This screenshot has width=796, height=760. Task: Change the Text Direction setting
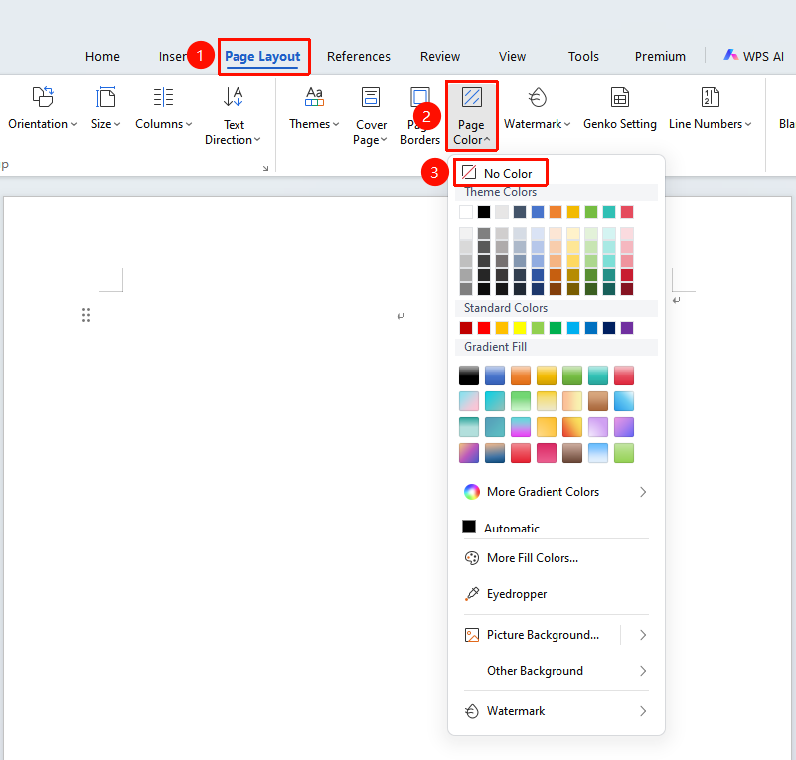point(233,116)
